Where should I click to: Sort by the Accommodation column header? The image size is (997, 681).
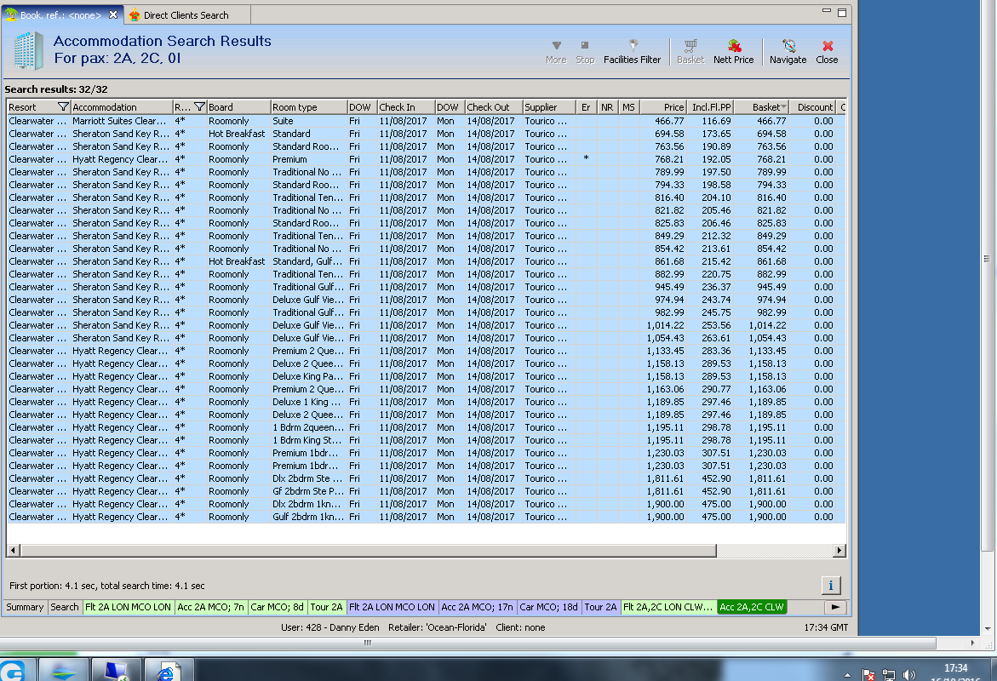click(121, 106)
